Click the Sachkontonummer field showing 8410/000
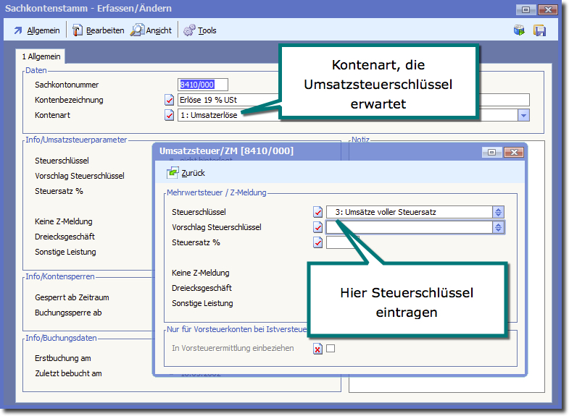Image resolution: width=569 pixels, height=416 pixels. pyautogui.click(x=203, y=85)
